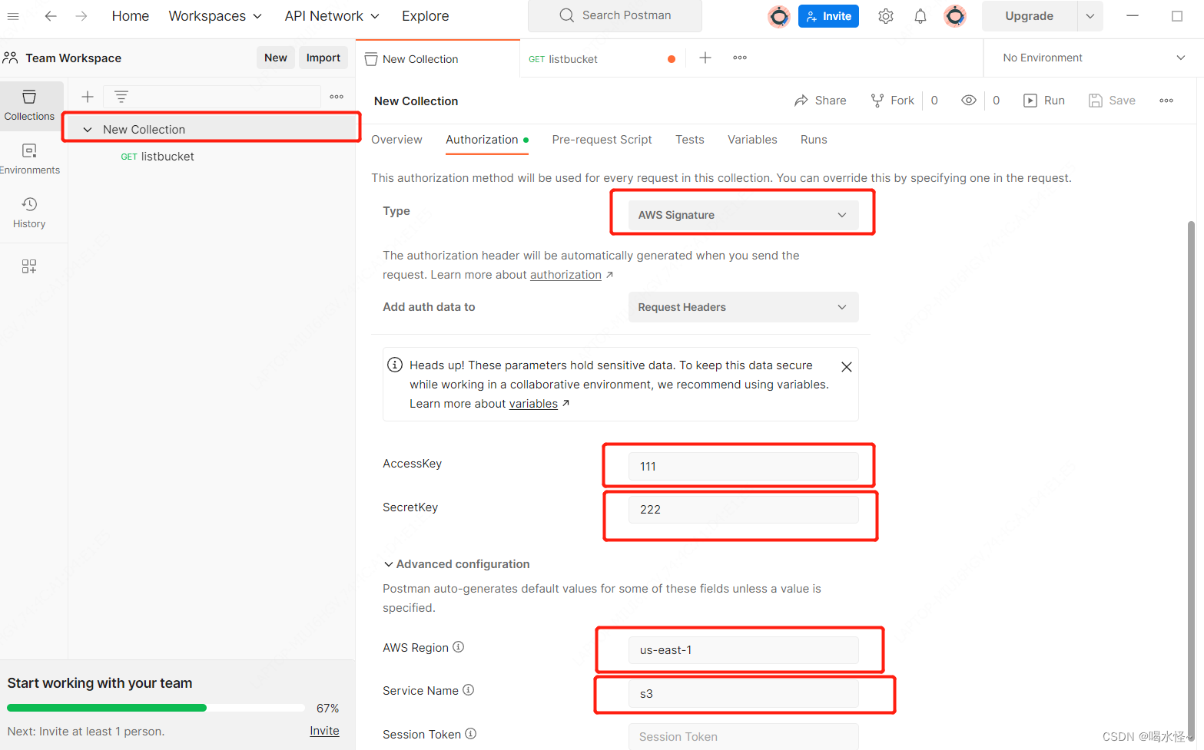
Task: Click the team avatar left of Invite
Action: pos(779,16)
